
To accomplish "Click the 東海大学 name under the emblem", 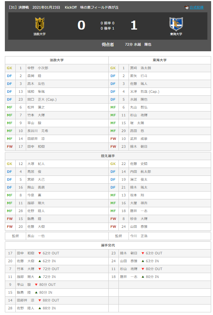I will point(176,34).
